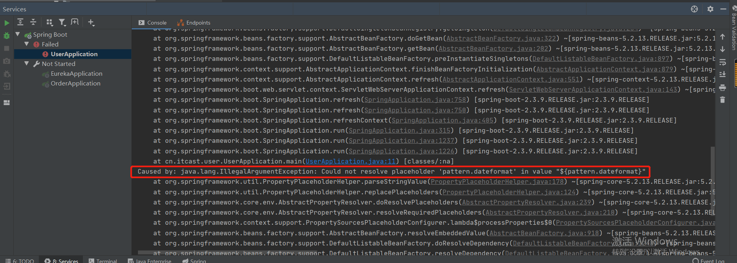737x263 pixels.
Task: Click the crosshair icon in the Services header
Action: pyautogui.click(x=694, y=9)
